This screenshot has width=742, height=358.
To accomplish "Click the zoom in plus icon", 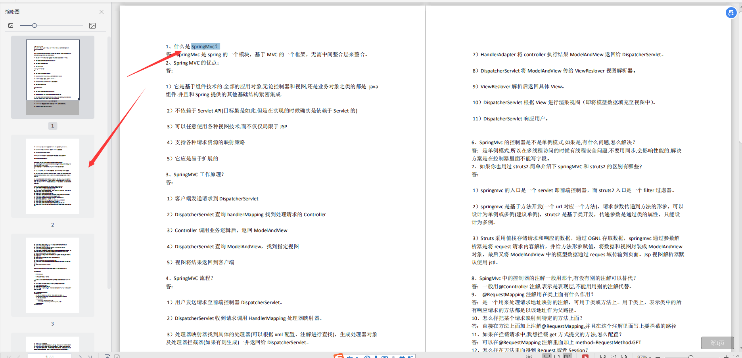I will [726, 356].
